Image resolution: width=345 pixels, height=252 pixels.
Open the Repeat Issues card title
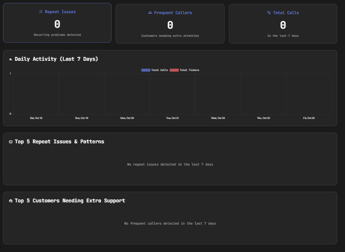(60, 12)
